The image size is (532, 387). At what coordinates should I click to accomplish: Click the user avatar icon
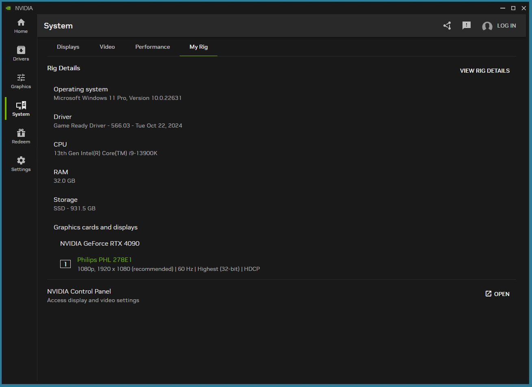[x=487, y=26]
